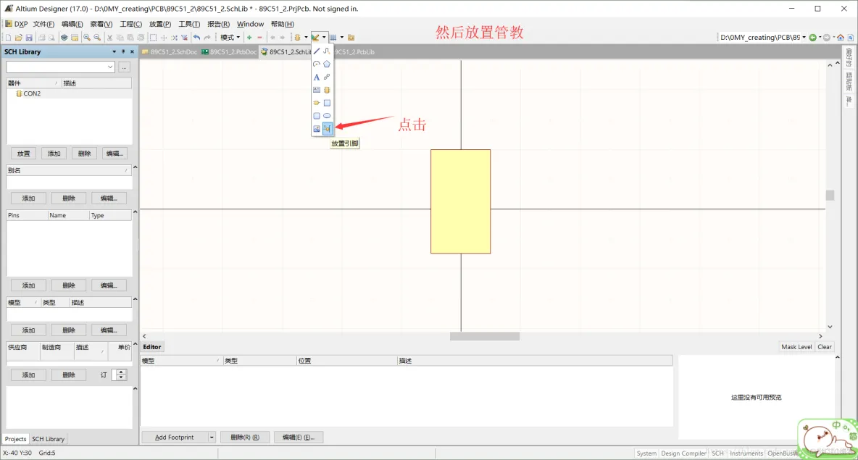Expand the drawing tools toolbar dropdown arrow
Screen dimensions: 858x460
click(x=324, y=38)
